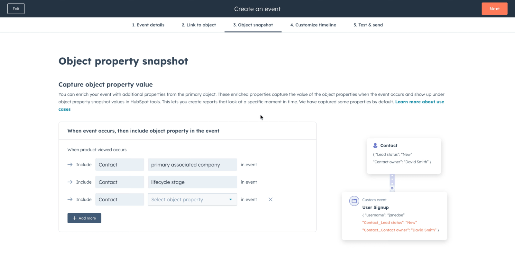Click Add more button
Viewport: 515px width, 266px height.
84,218
